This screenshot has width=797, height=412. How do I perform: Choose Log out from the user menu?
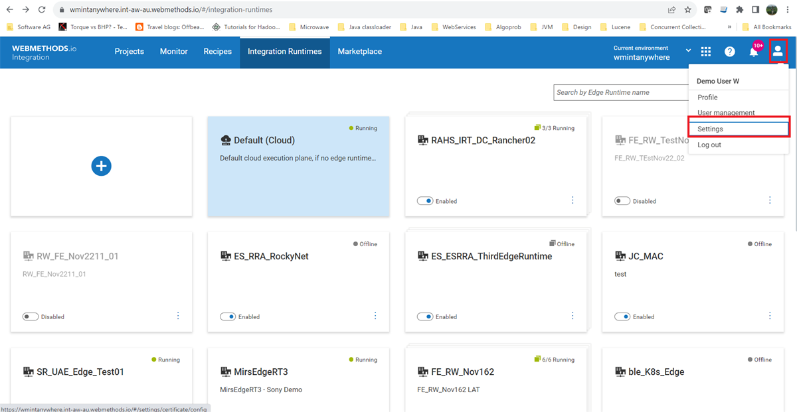(x=739, y=145)
